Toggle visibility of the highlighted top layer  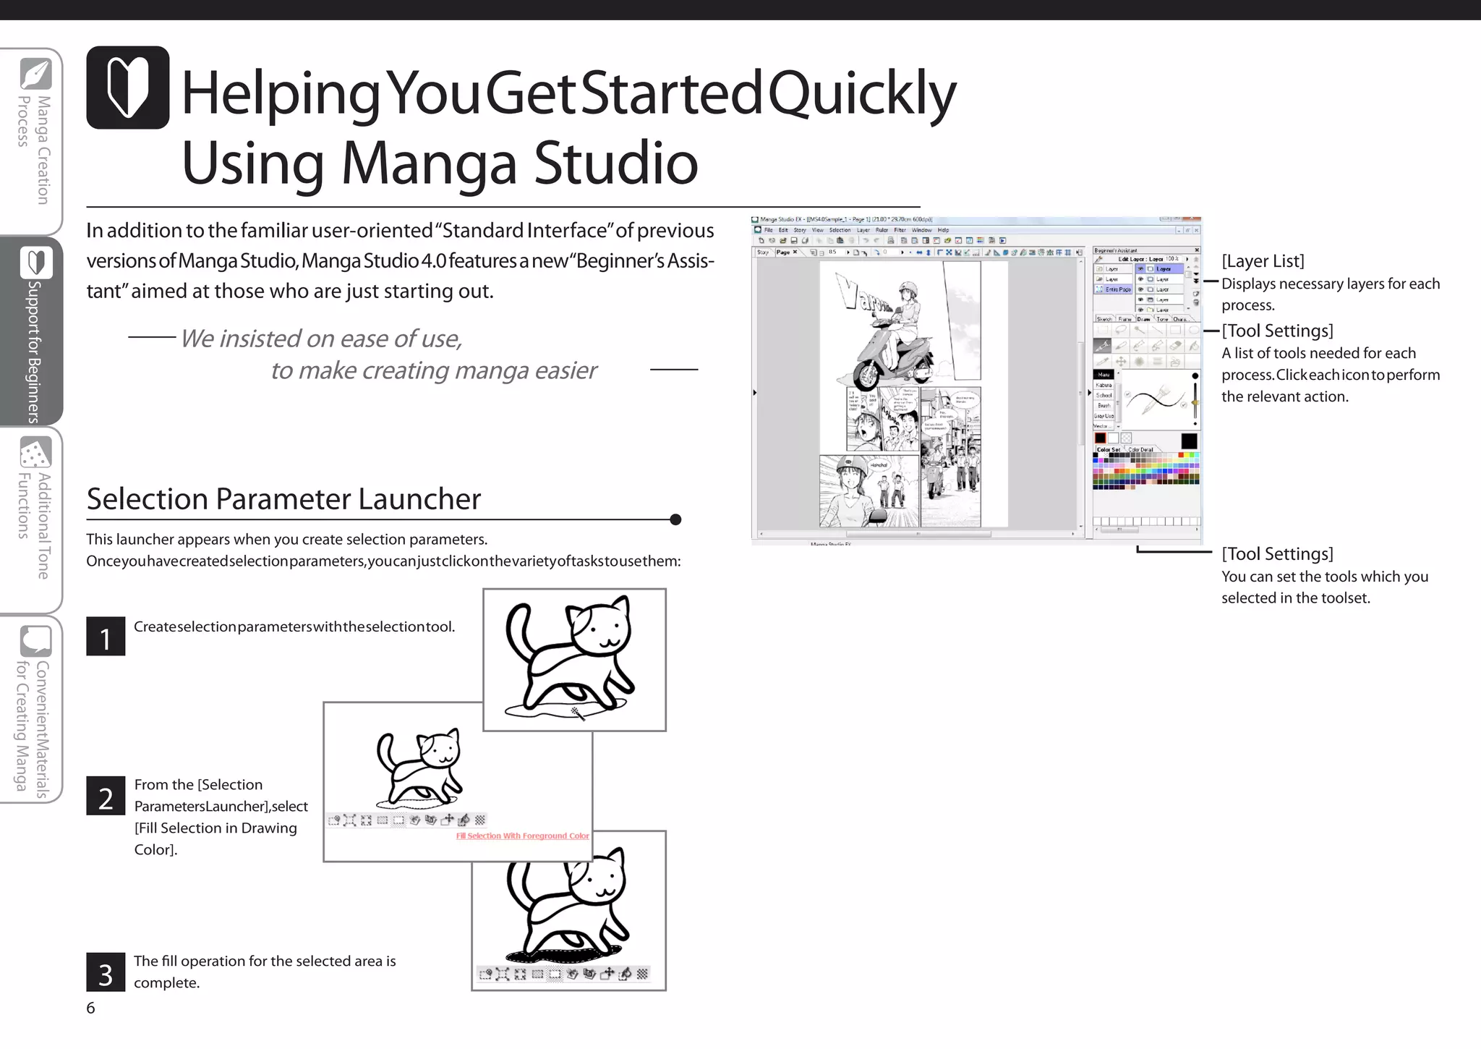(1140, 269)
